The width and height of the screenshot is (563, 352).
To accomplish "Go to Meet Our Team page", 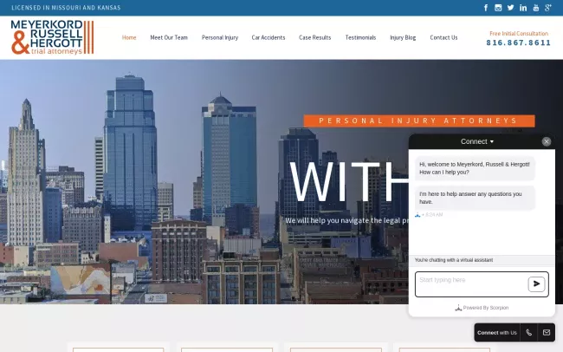I will click(169, 38).
